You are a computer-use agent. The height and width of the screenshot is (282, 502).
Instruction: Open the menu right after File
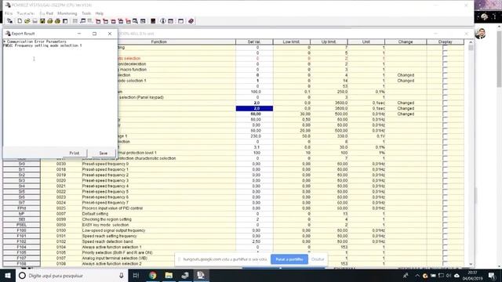point(26,13)
